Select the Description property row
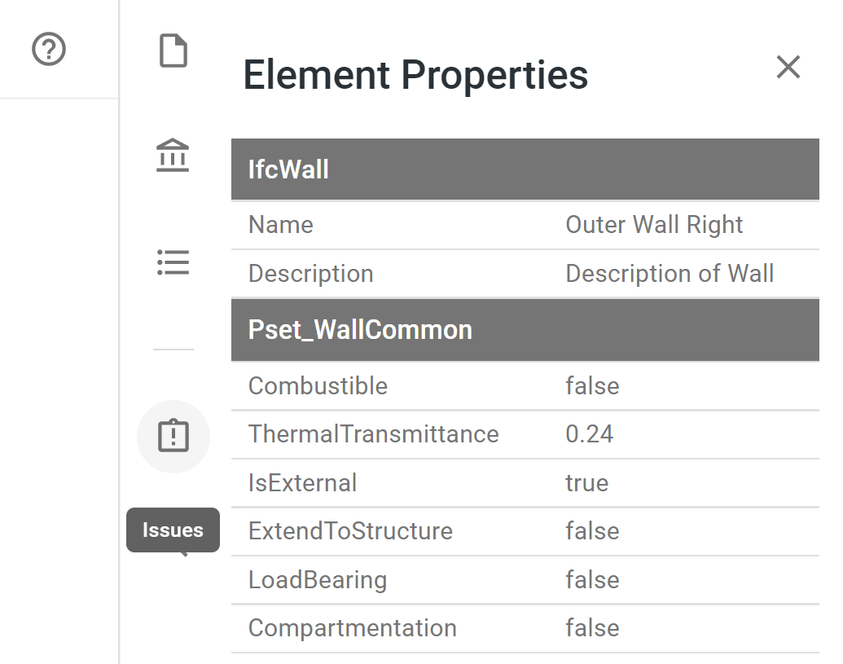 (525, 274)
